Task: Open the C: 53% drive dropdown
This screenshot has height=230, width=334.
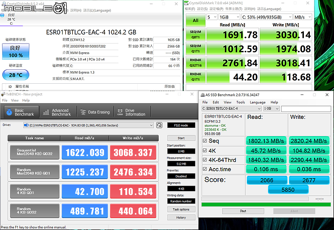Action: pos(267,17)
